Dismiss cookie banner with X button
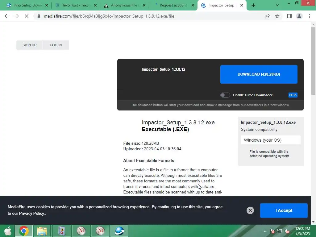 250,210
